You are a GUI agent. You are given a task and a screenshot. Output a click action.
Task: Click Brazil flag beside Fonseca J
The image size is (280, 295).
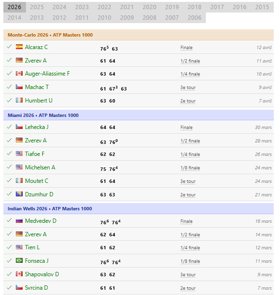coord(19,260)
